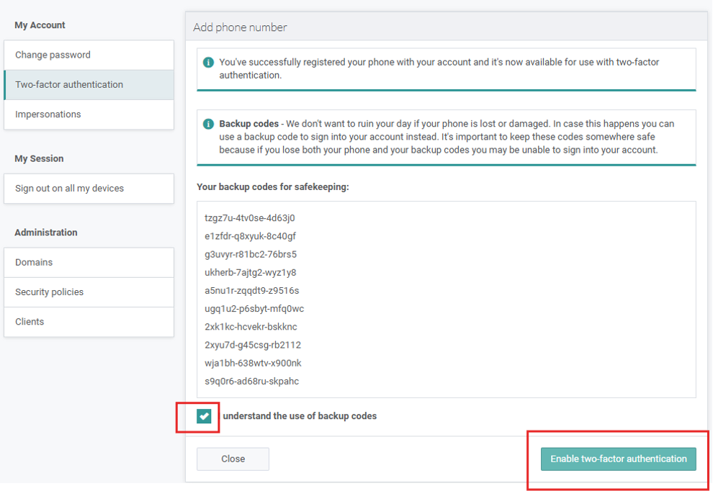
Task: Click backup code g3uvyr-r81bc2-76brs5
Action: [x=251, y=254]
